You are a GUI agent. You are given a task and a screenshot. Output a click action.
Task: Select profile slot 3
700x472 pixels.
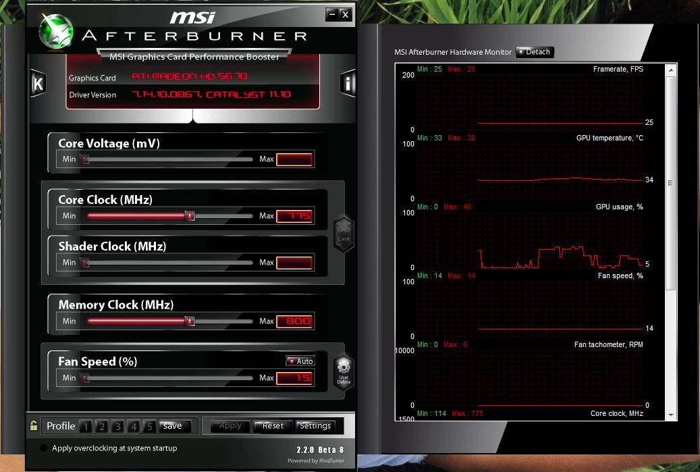pos(118,427)
